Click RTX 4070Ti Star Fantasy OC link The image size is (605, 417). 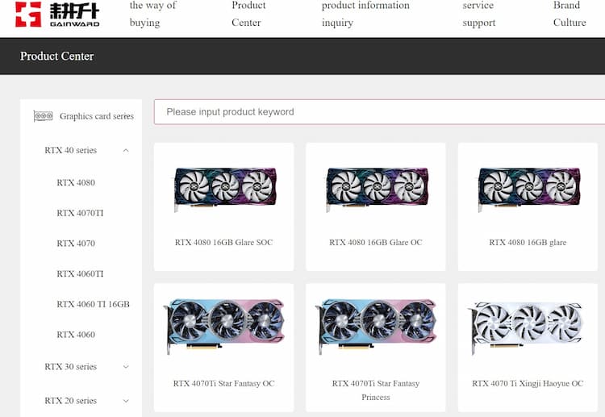[223, 383]
